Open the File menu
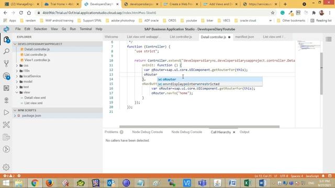The height and width of the screenshot is (188, 335). [18, 29]
